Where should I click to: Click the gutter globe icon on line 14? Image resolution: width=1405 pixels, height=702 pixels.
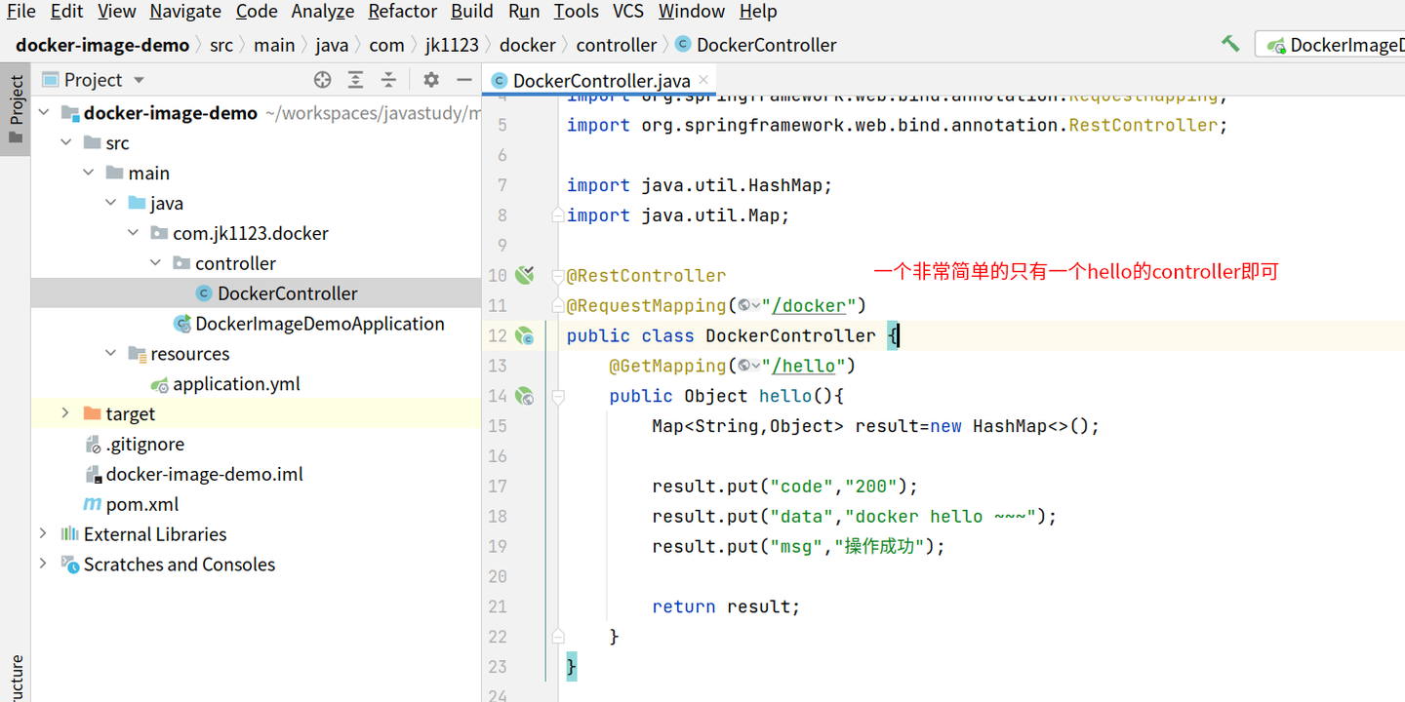pos(525,396)
